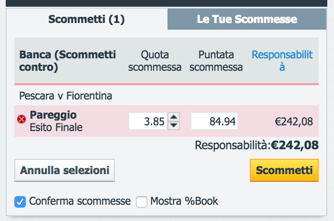Toggle the Conferma scommesse checkbox
Viewport: 334px width, 221px height.
[x=20, y=201]
